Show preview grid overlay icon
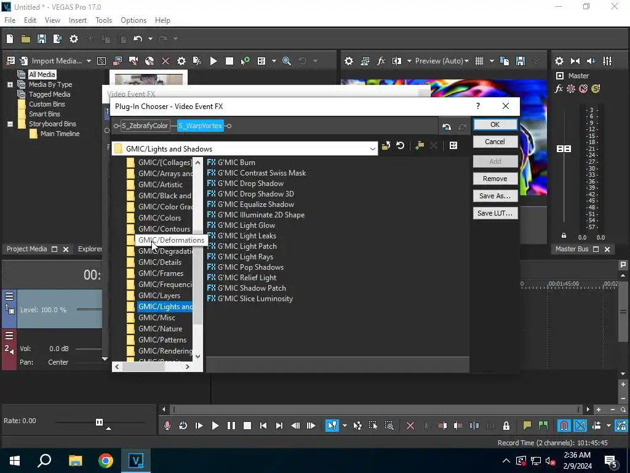The height and width of the screenshot is (473, 630). [x=479, y=61]
